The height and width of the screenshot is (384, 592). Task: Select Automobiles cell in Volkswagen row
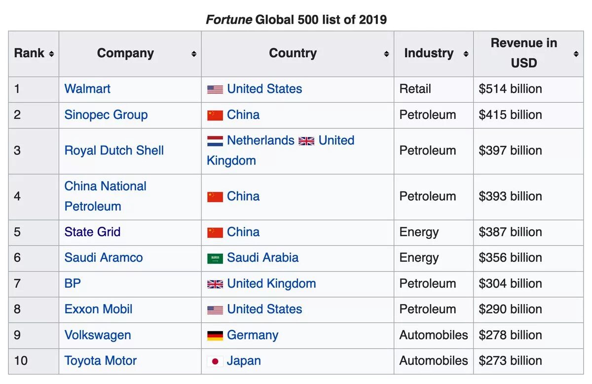434,335
